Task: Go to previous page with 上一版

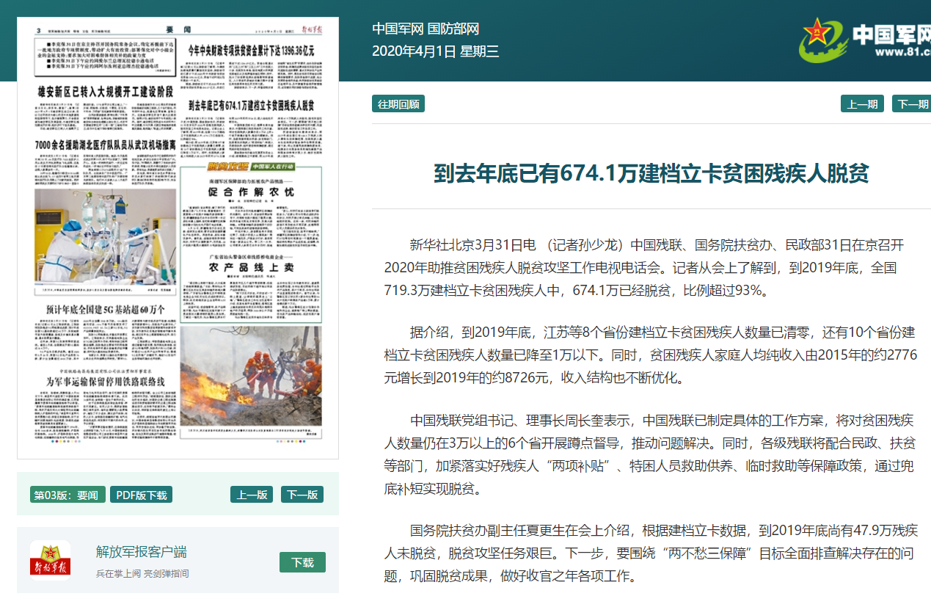Action: [x=252, y=495]
